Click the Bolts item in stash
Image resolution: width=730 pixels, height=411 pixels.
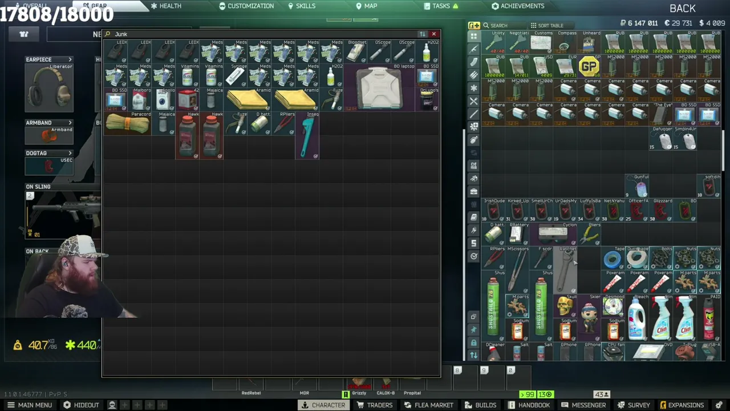tap(660, 259)
